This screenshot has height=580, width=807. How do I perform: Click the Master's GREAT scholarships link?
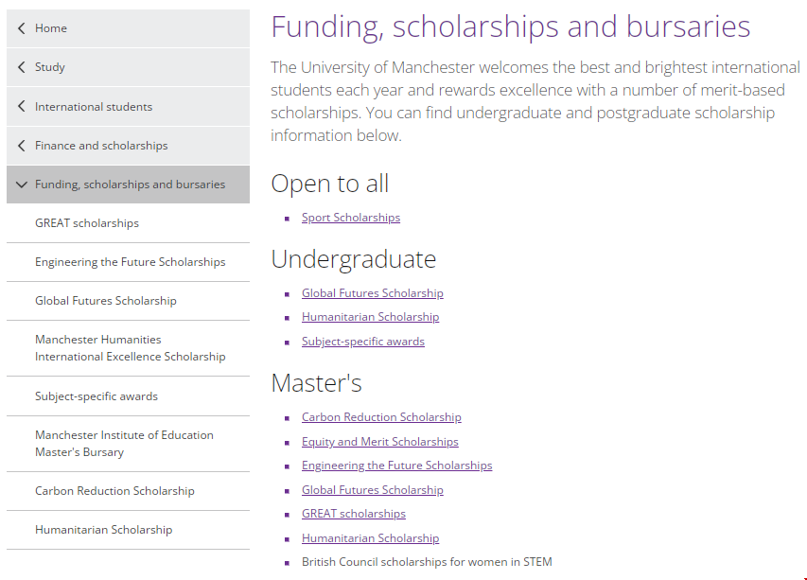point(354,514)
